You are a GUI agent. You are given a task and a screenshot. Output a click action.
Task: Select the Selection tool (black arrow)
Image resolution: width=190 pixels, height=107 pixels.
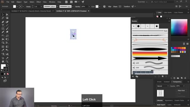(3, 15)
